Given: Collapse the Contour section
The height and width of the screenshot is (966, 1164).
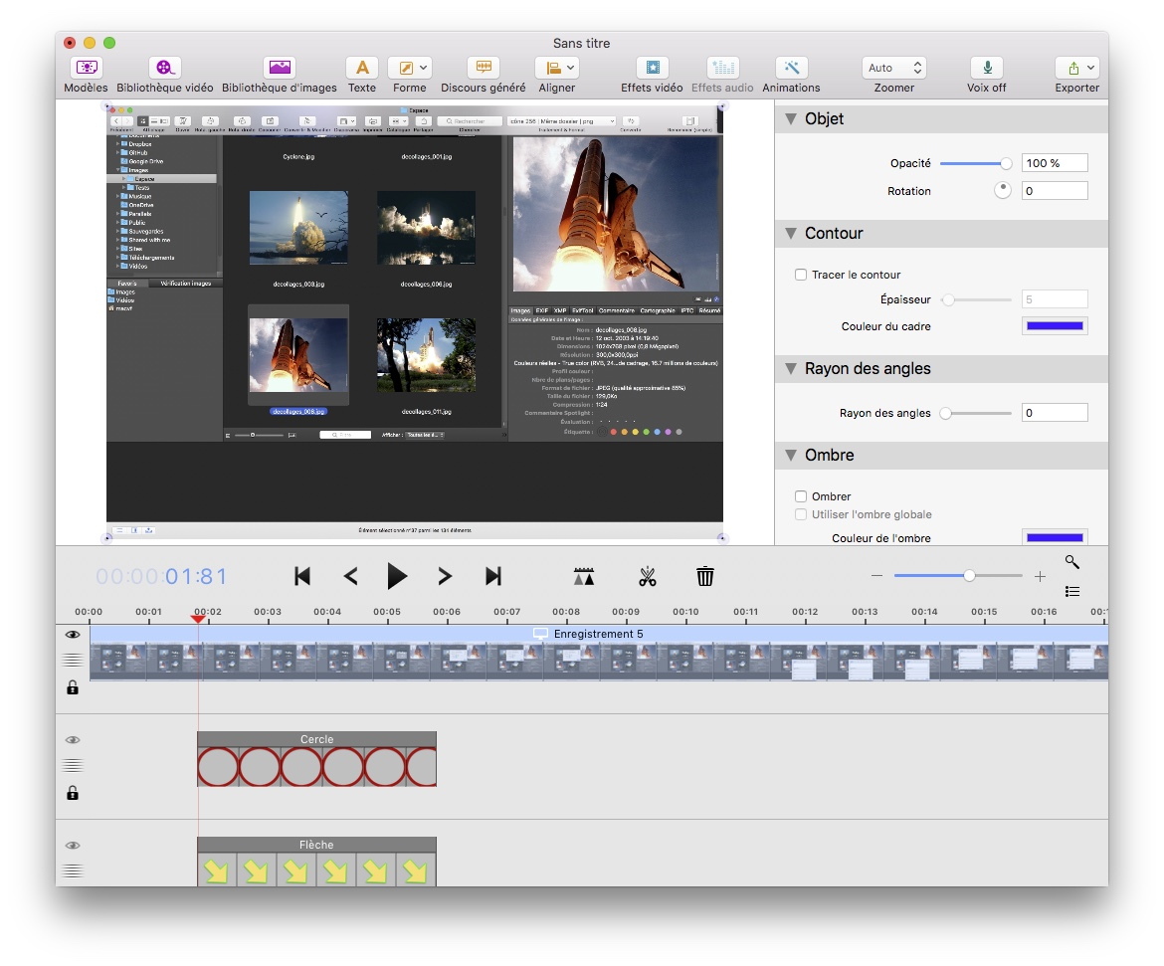Looking at the screenshot, I should [791, 233].
